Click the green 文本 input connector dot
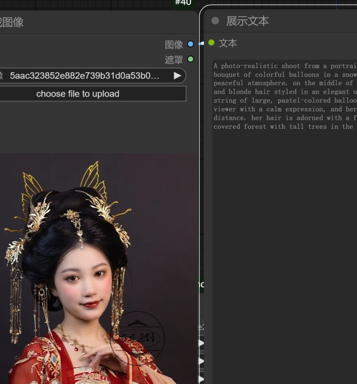 211,43
